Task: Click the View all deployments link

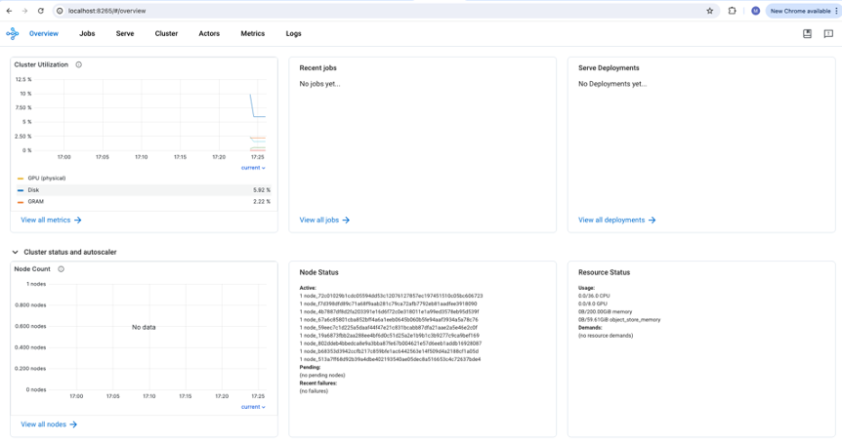Action: [x=616, y=221]
